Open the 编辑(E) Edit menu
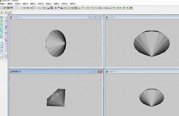Screen dimensions: 179x116 (x=10, y=4)
